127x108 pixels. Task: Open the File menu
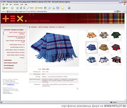click(x=3, y=4)
